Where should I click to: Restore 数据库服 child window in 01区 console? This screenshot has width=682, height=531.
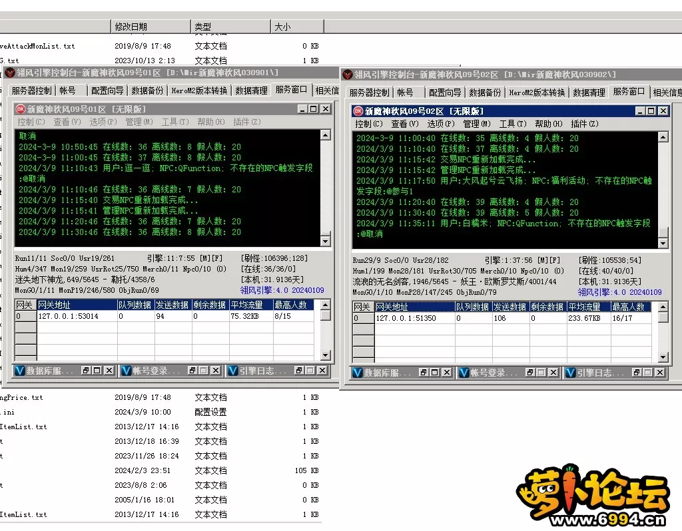click(x=86, y=371)
